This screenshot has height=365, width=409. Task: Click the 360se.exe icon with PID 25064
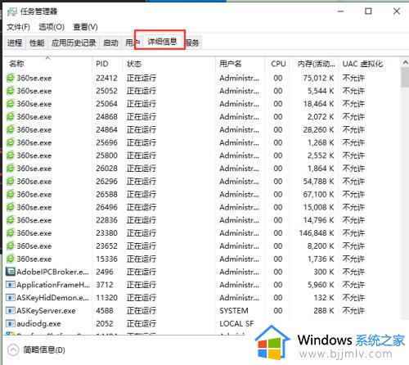[x=11, y=104]
